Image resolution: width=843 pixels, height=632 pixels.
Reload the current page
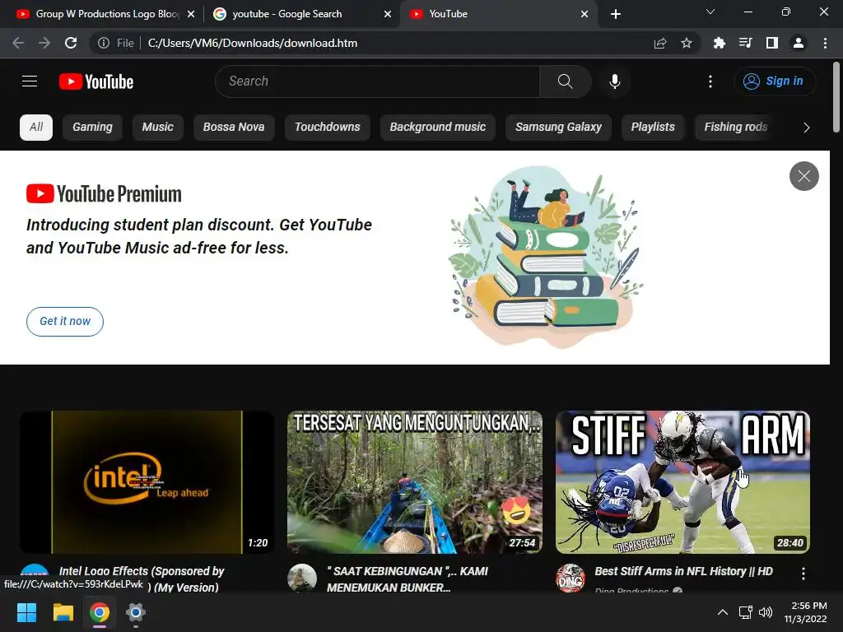tap(71, 43)
